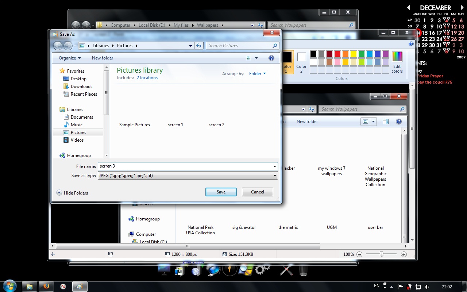Viewport: 467px width, 292px height.
Task: Click the Refresh icon beside the Pictures address bar
Action: pos(199,45)
